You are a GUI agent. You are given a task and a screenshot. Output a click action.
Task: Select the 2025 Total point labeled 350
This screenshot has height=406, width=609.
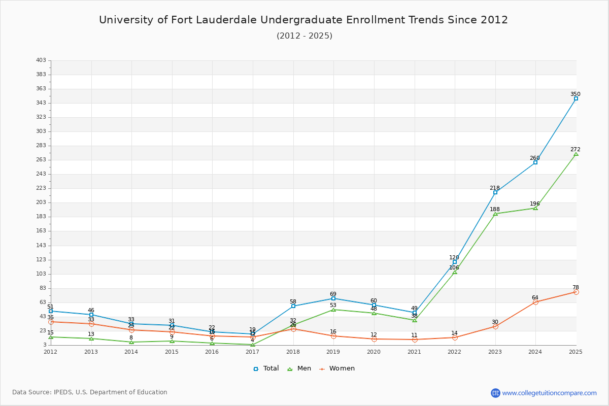(576, 98)
